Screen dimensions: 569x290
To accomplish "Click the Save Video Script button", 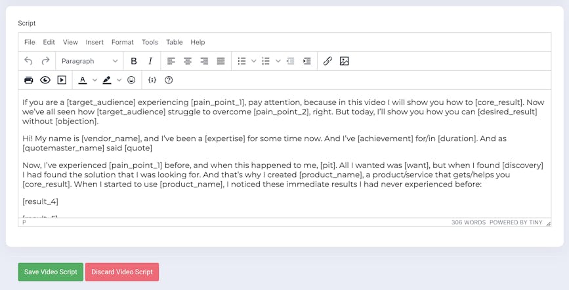I will click(51, 272).
